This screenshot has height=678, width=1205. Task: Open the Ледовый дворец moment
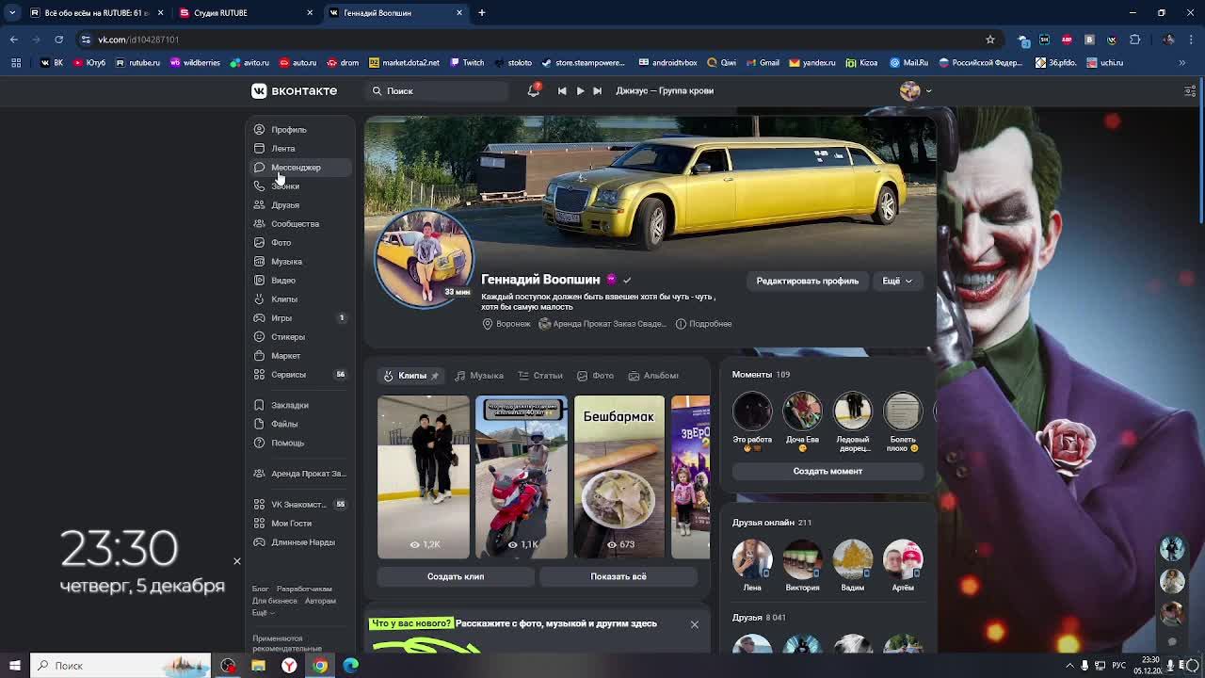(853, 412)
